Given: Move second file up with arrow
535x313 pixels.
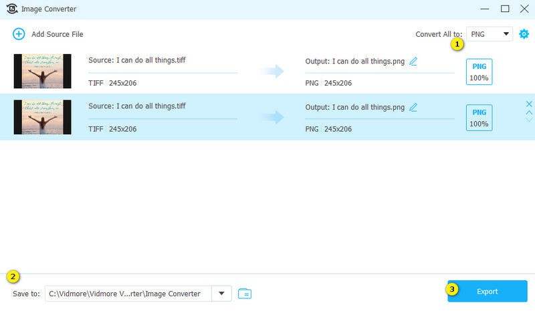Looking at the screenshot, I should coord(529,112).
